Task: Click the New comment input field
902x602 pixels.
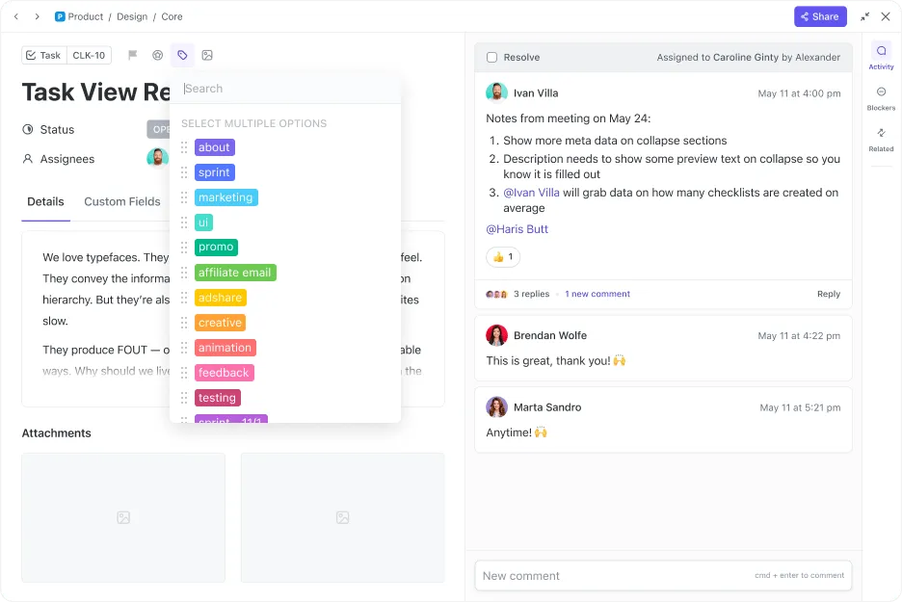Action: (663, 576)
